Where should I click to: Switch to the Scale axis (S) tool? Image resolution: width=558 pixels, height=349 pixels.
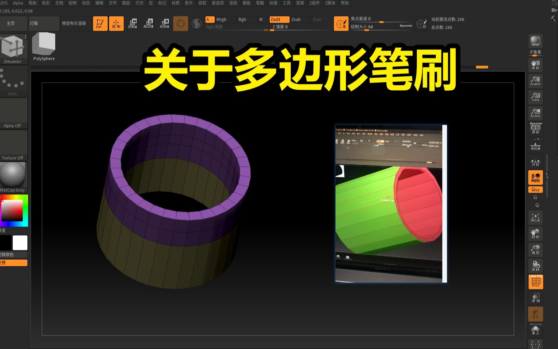[149, 23]
